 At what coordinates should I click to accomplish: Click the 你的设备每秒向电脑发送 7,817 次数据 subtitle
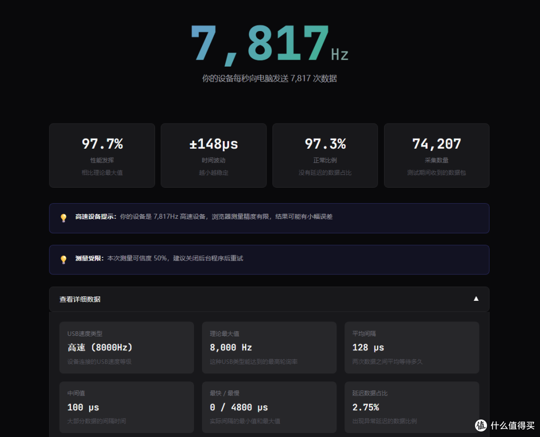pos(269,78)
